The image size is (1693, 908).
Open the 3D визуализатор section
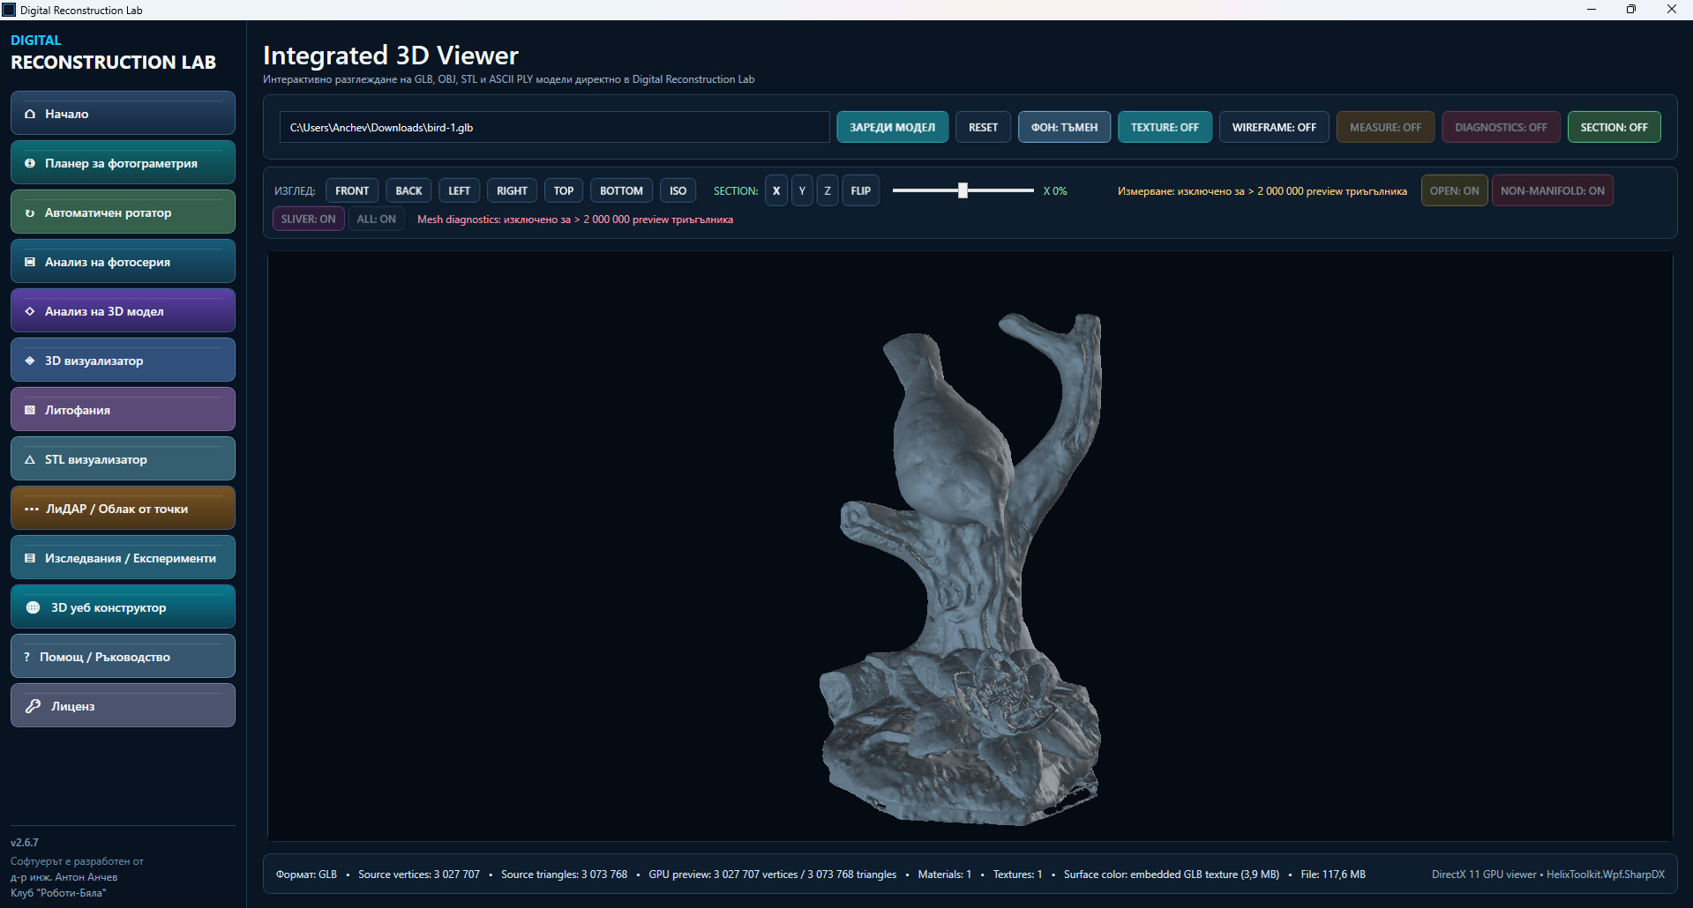coord(123,360)
